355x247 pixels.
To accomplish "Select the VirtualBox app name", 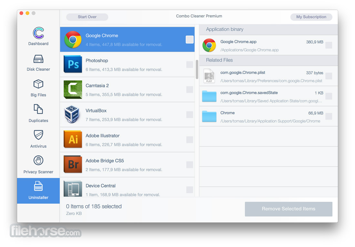I will click(96, 110).
